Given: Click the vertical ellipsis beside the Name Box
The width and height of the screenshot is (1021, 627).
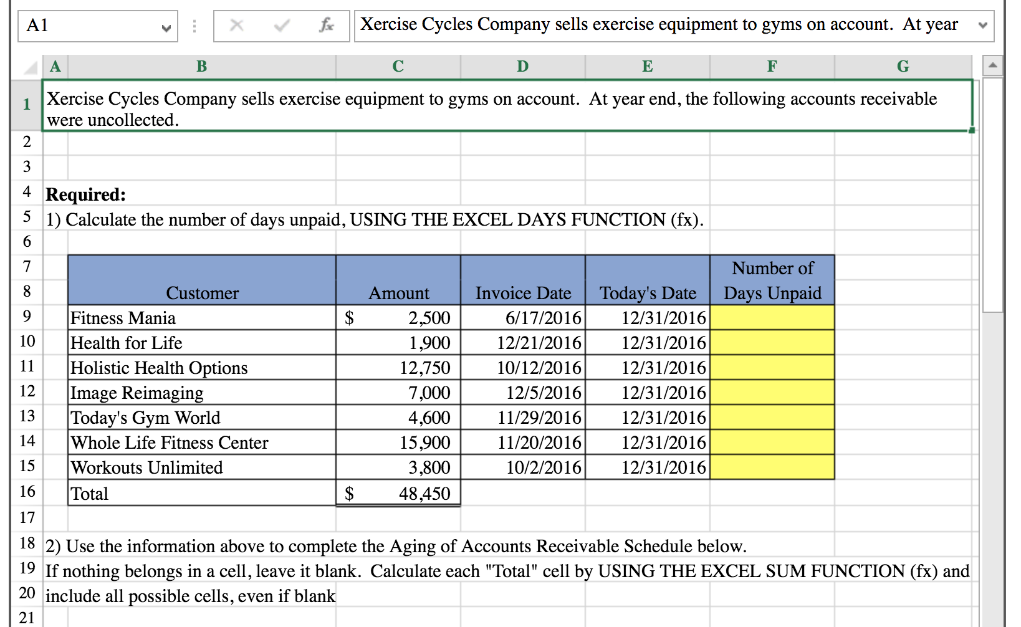Looking at the screenshot, I should click(194, 26).
